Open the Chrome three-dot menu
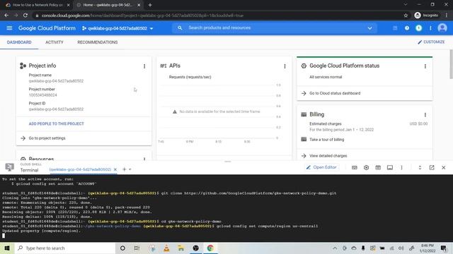Viewport: 453px width, 254px height. pos(447,16)
